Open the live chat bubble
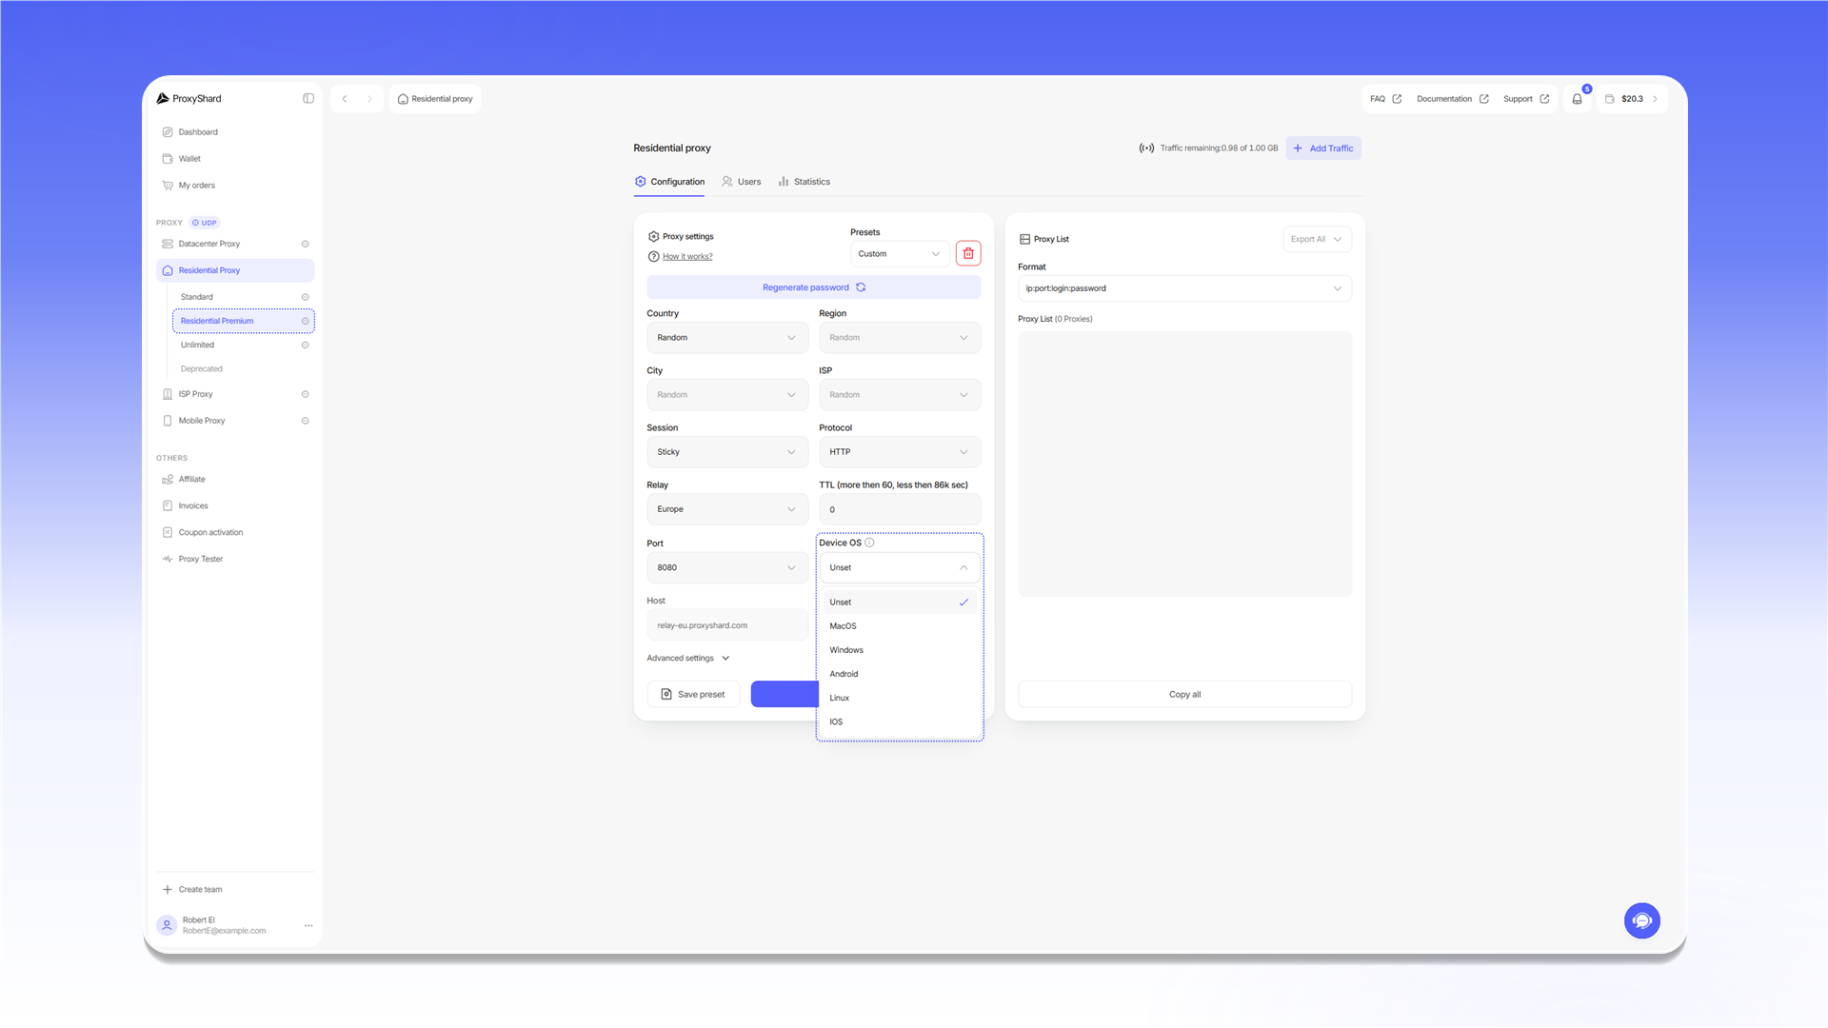1828x1028 pixels. (1641, 920)
